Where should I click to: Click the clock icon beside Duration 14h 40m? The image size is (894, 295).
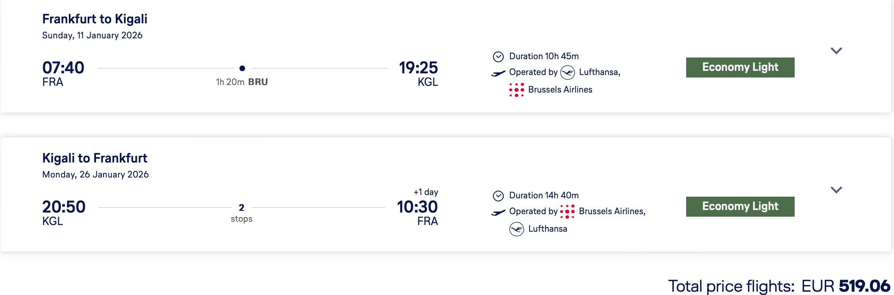(498, 196)
